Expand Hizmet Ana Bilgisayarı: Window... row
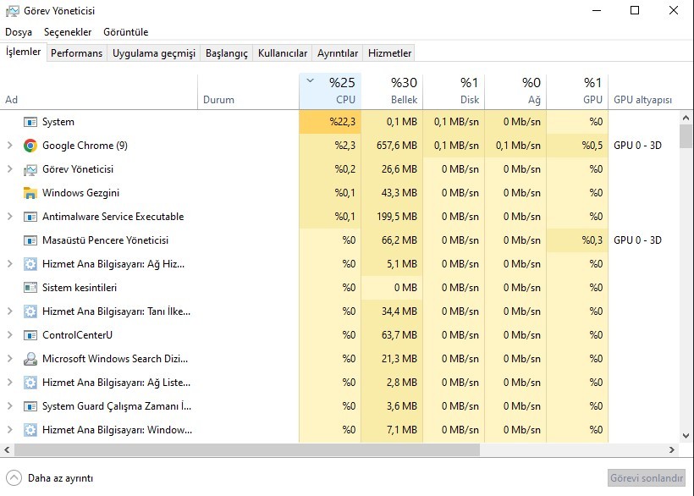Image resolution: width=694 pixels, height=496 pixels. tap(10, 430)
